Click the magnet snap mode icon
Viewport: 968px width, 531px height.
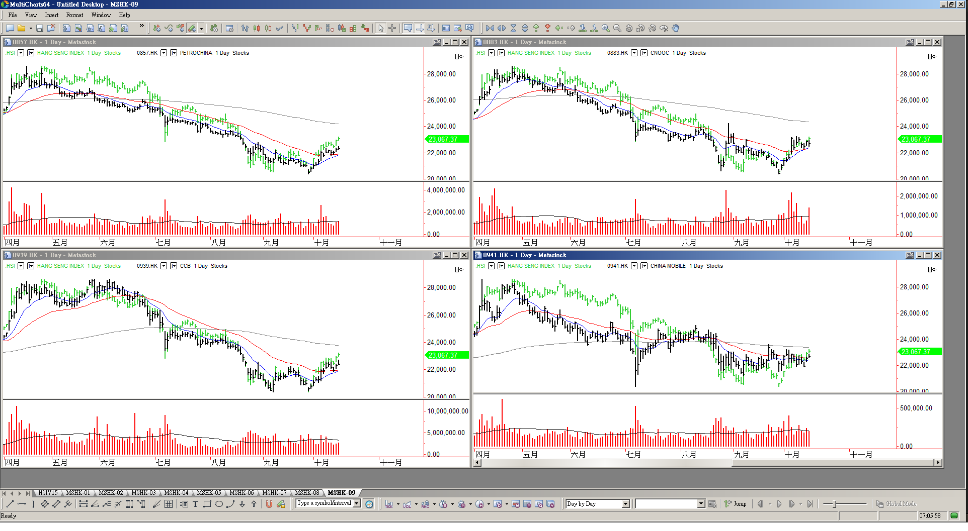tap(269, 504)
